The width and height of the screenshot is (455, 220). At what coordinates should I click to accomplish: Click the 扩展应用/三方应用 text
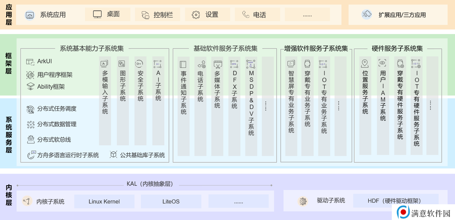click(402, 15)
